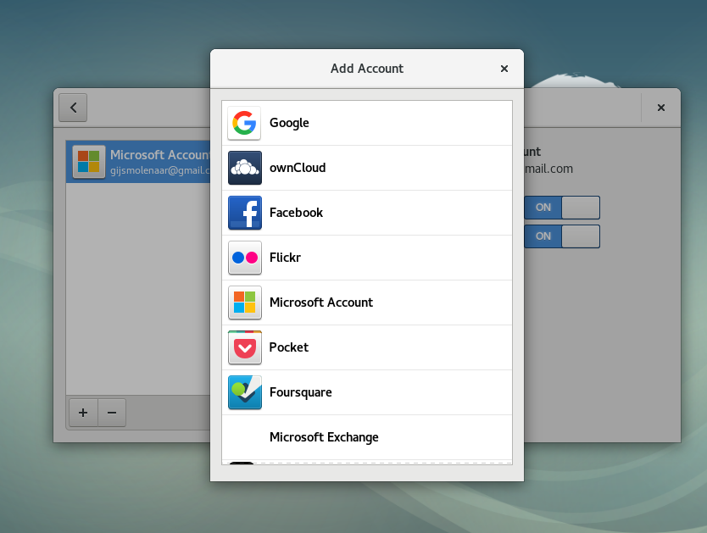Select Microsoft Account in the background accounts list

click(138, 162)
